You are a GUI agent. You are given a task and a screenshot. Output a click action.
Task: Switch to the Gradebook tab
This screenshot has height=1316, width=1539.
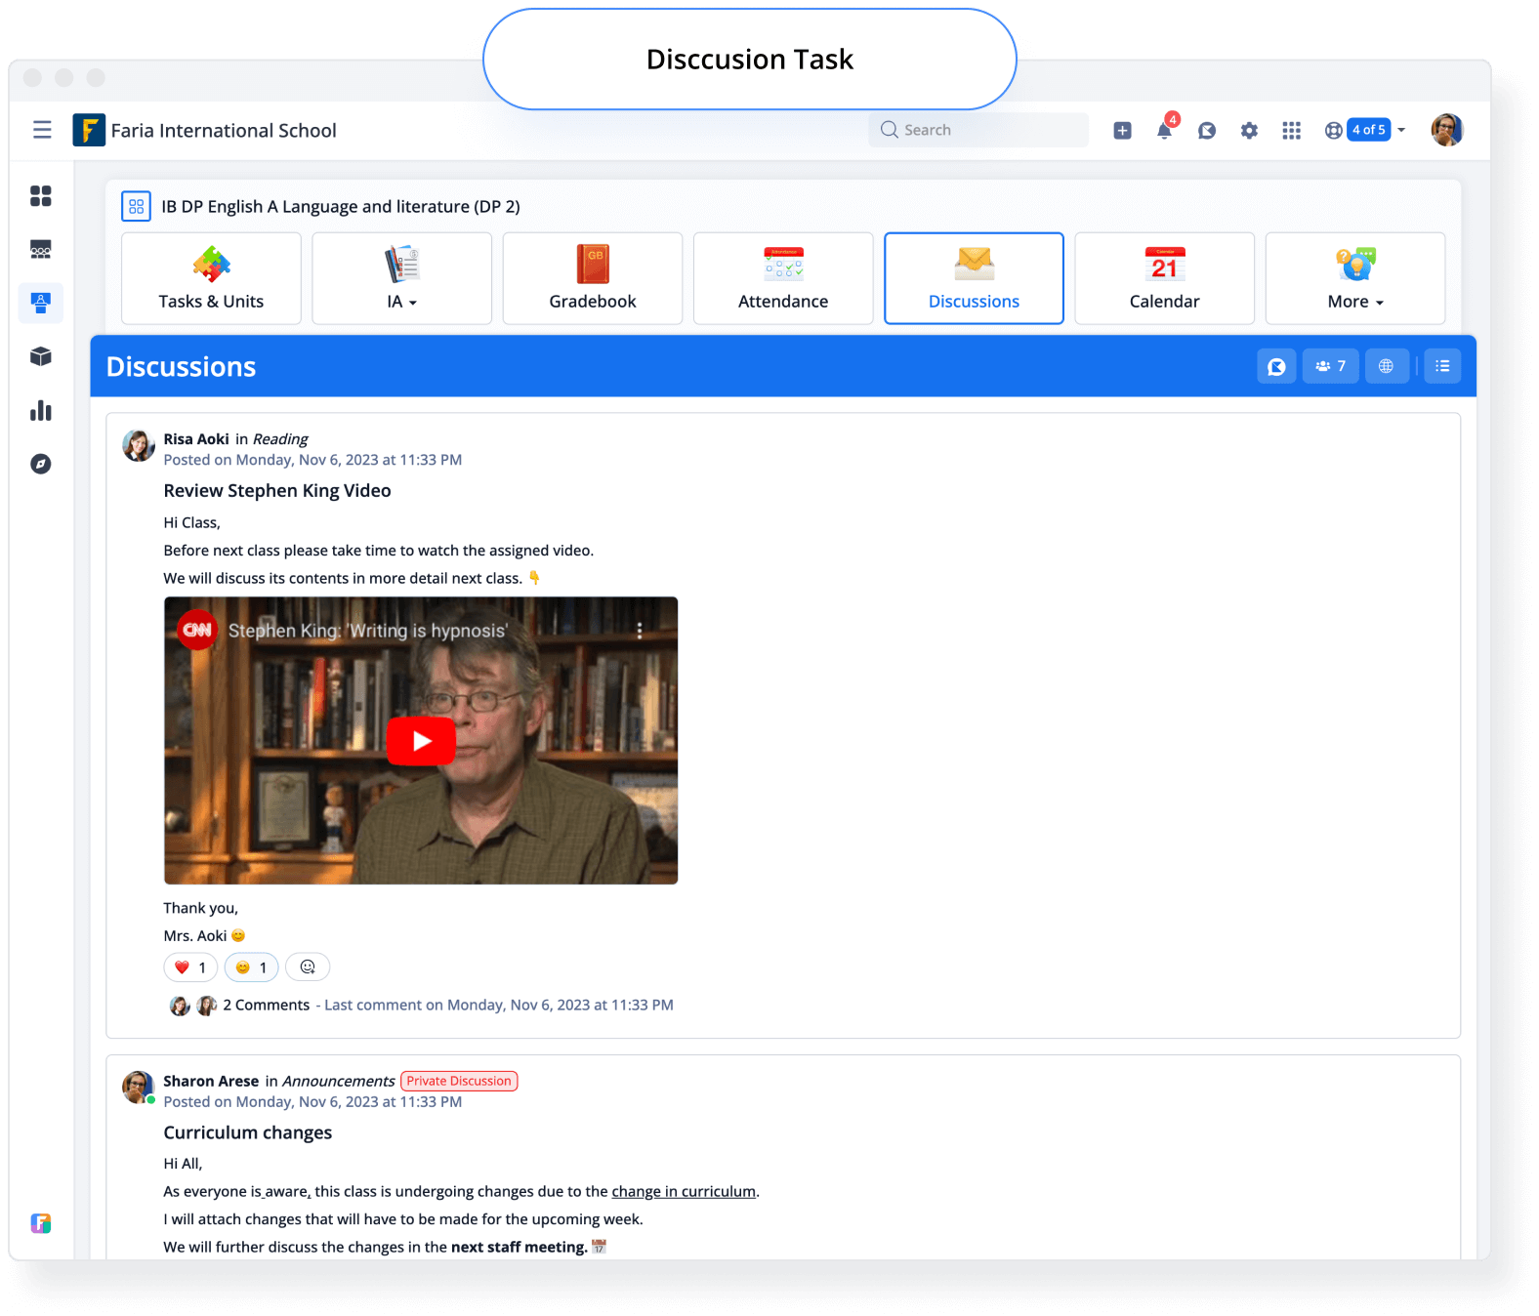pos(593,278)
